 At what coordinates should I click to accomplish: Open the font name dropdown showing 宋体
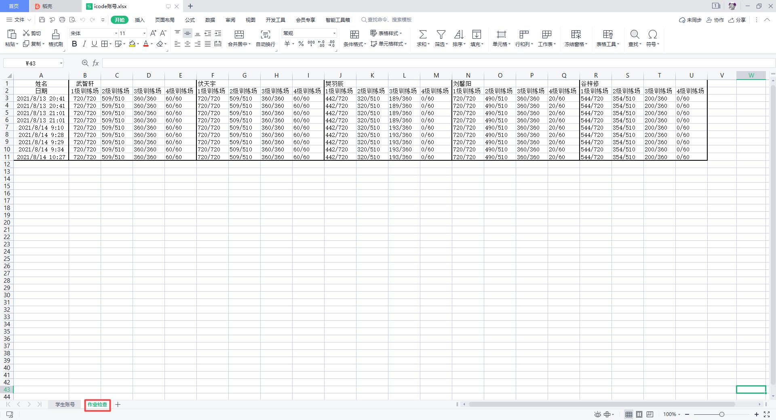pos(94,33)
